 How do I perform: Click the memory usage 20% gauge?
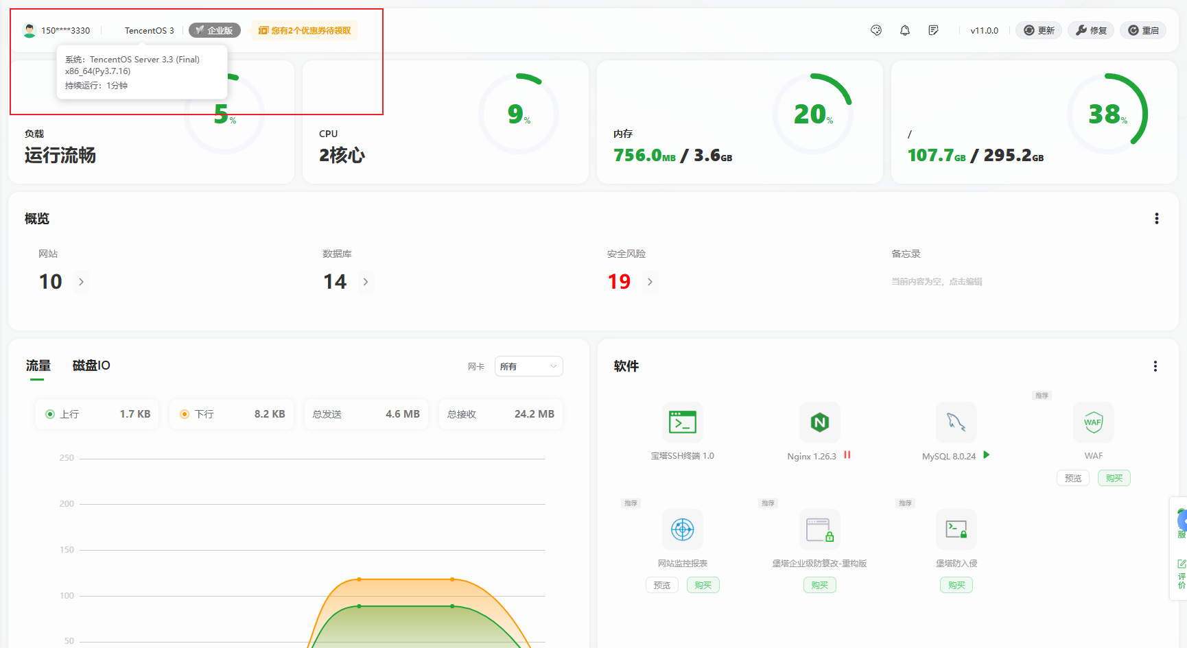(x=812, y=114)
